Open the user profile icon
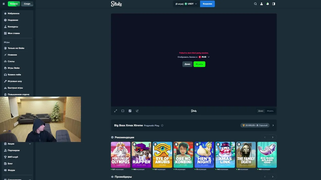Screen dimensions: 321x180 [262, 4]
